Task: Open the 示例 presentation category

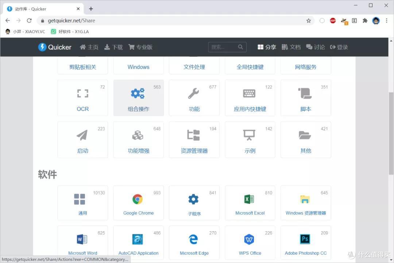Action: tap(250, 140)
